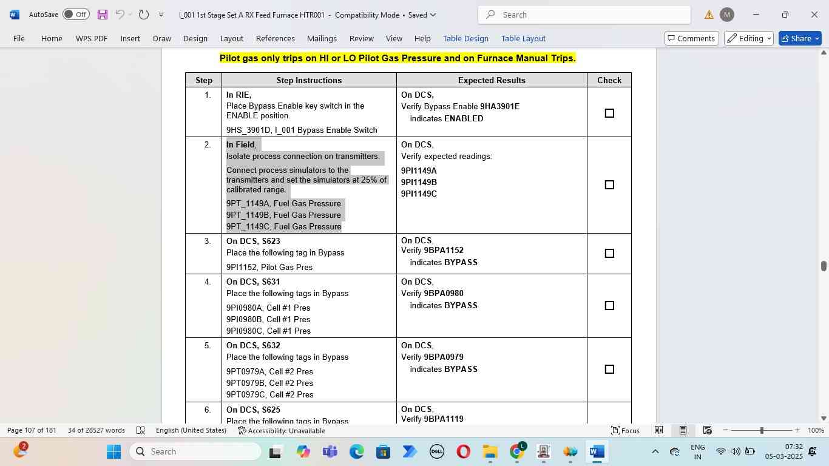Open Task View on the taskbar
The image size is (829, 466).
tap(275, 451)
